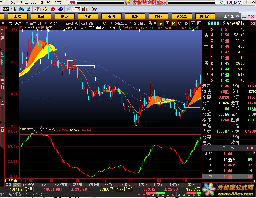Click the 新闻 yellow button

(111, 16)
